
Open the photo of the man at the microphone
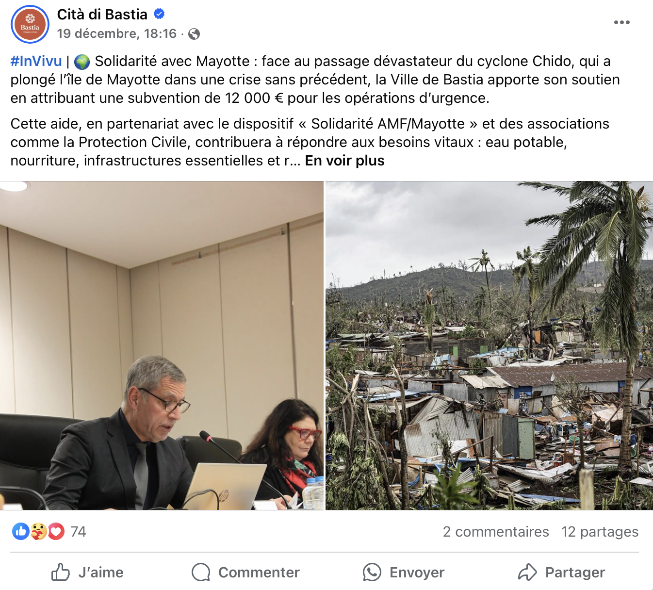pyautogui.click(x=162, y=345)
